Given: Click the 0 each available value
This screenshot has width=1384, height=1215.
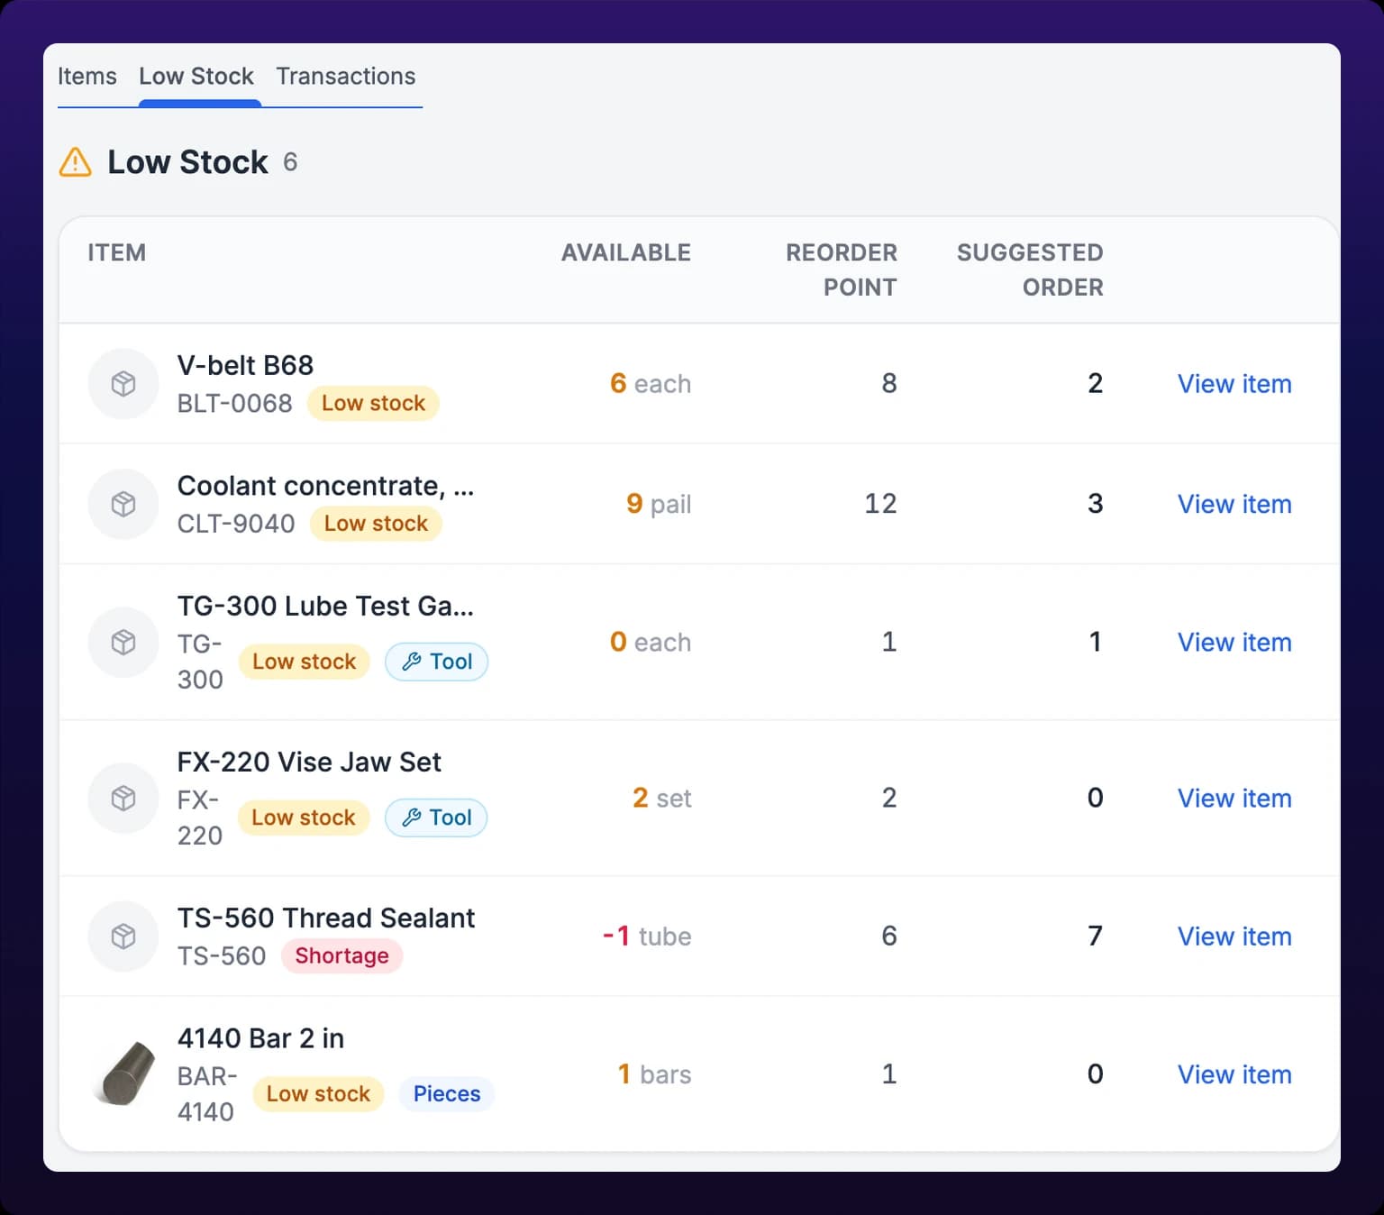Looking at the screenshot, I should coord(651,642).
